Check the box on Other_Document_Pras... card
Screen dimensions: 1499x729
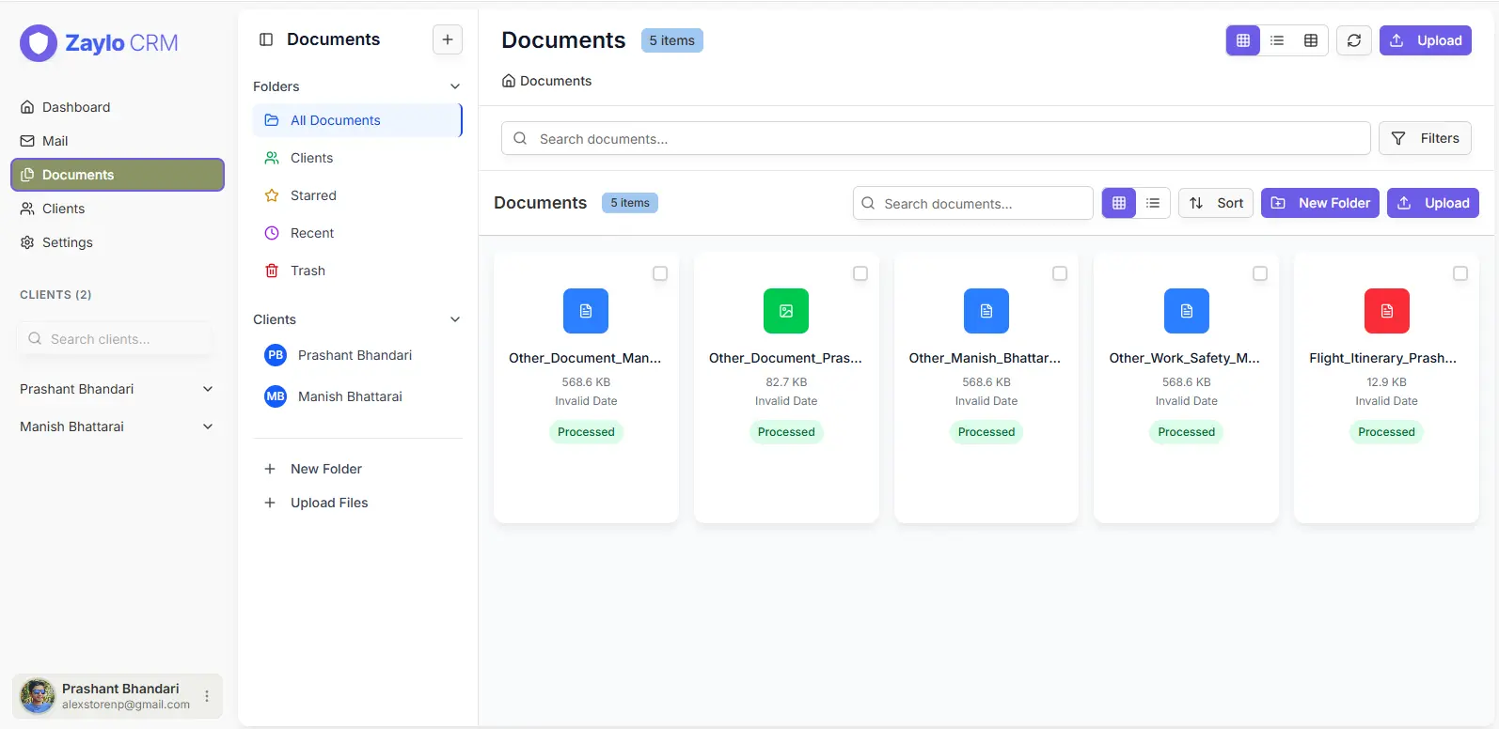pyautogui.click(x=860, y=273)
